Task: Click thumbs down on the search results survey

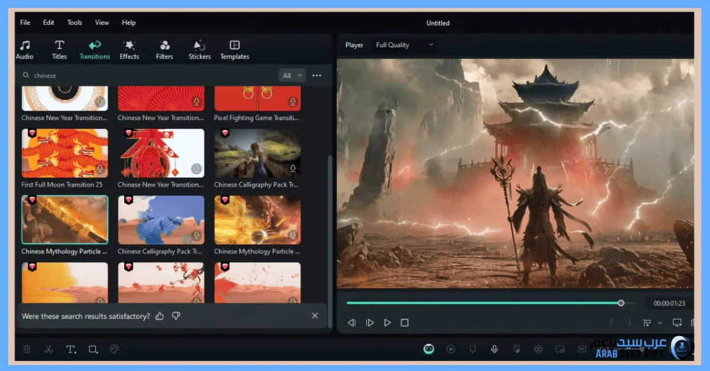Action: pos(176,315)
